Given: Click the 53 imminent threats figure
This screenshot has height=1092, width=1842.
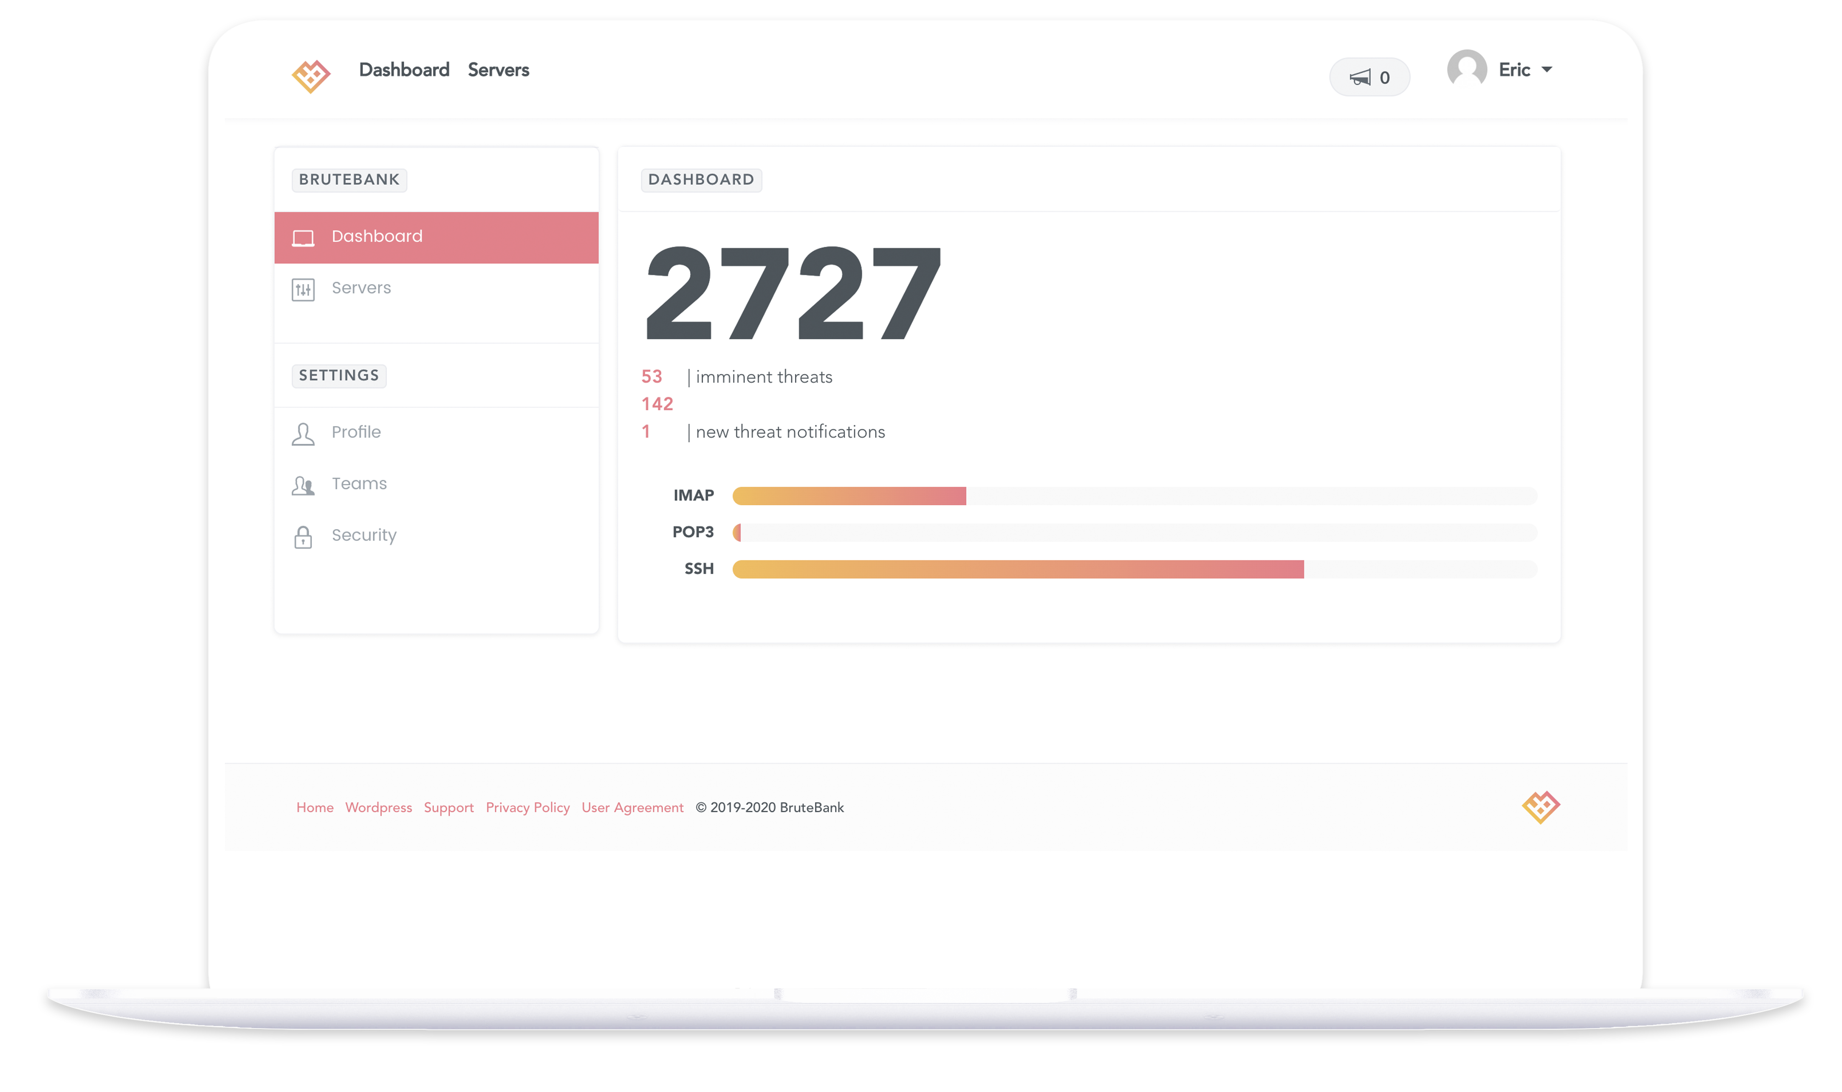Looking at the screenshot, I should pyautogui.click(x=651, y=377).
